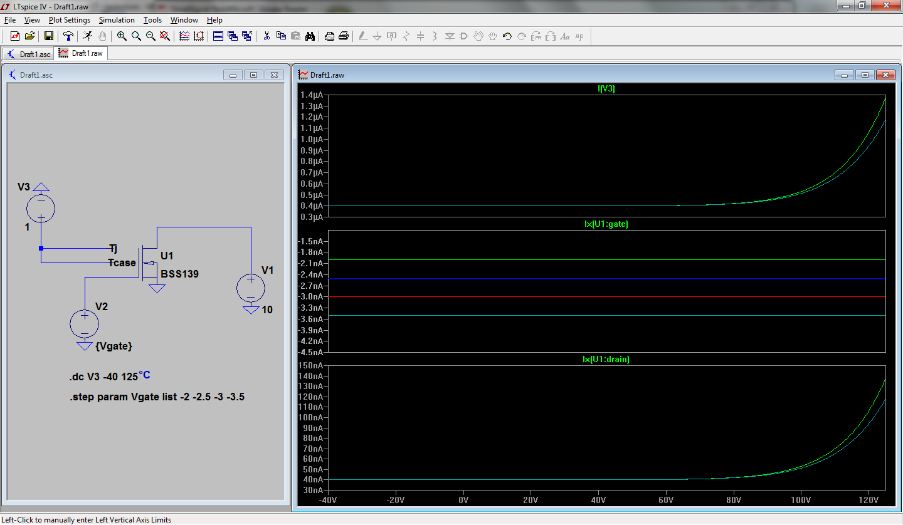Click the Close All Windows icon

[x=247, y=36]
